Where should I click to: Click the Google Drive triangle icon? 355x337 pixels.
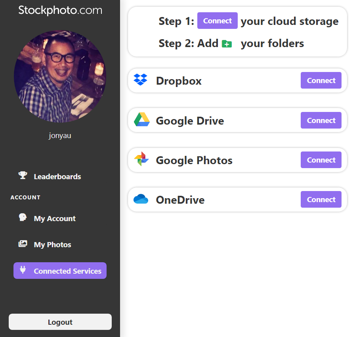pyautogui.click(x=142, y=119)
